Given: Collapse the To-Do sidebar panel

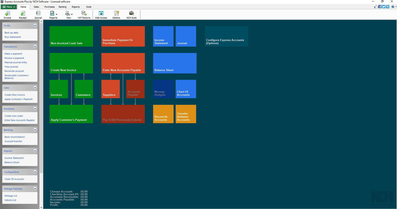Looking at the screenshot, I should click(x=35, y=26).
